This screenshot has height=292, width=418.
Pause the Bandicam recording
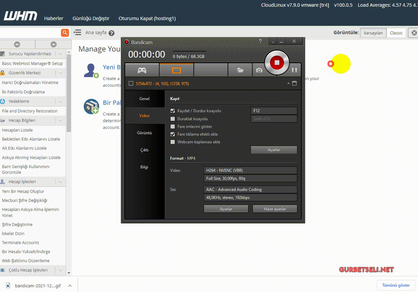click(294, 70)
